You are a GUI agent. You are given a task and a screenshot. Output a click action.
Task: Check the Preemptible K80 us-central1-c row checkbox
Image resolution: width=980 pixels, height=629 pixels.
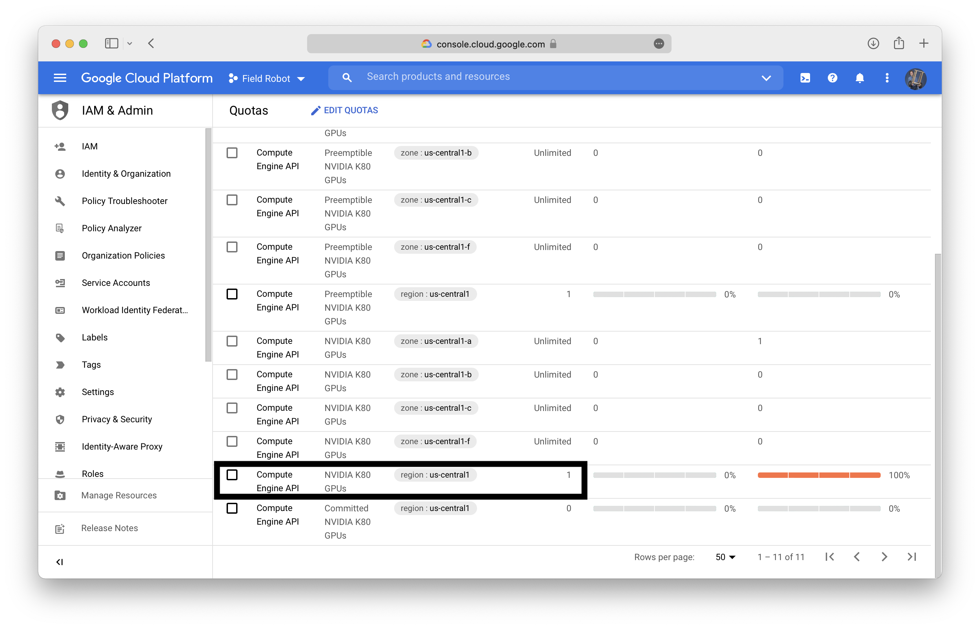pyautogui.click(x=232, y=200)
